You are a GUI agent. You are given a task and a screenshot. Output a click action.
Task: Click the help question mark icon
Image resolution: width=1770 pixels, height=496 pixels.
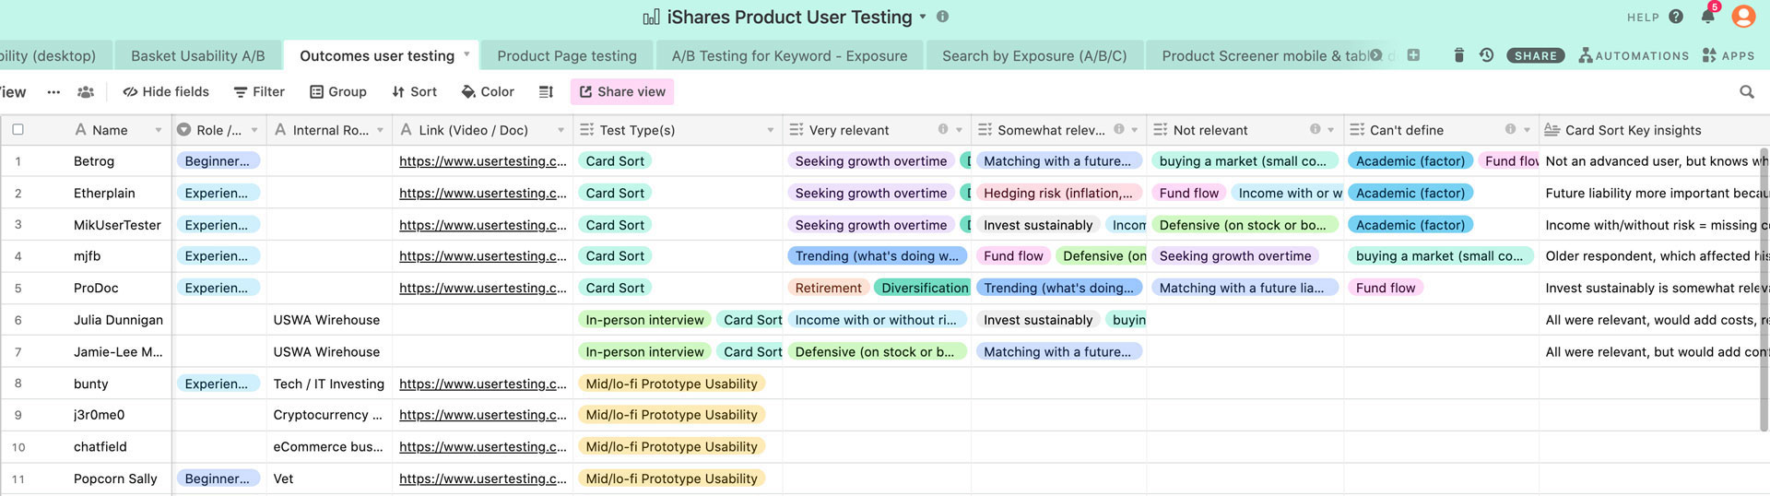tap(1676, 17)
